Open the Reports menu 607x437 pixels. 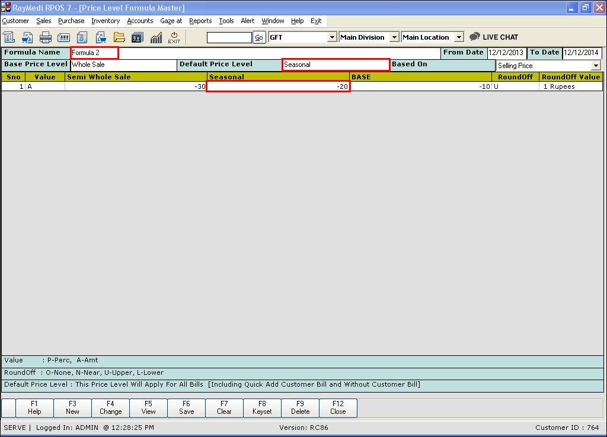(200, 21)
